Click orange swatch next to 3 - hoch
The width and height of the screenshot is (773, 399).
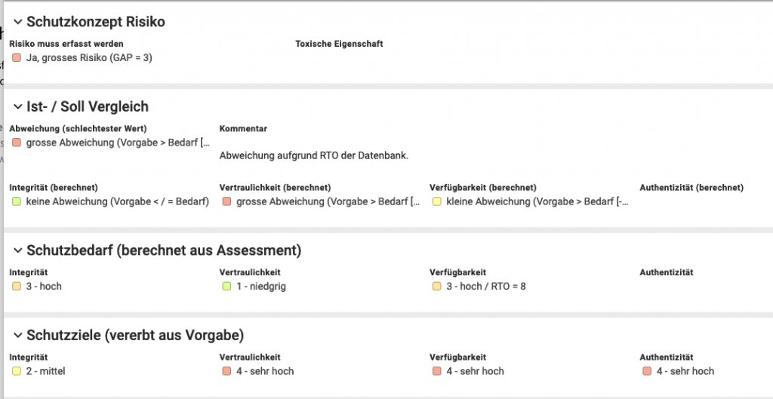tap(17, 286)
